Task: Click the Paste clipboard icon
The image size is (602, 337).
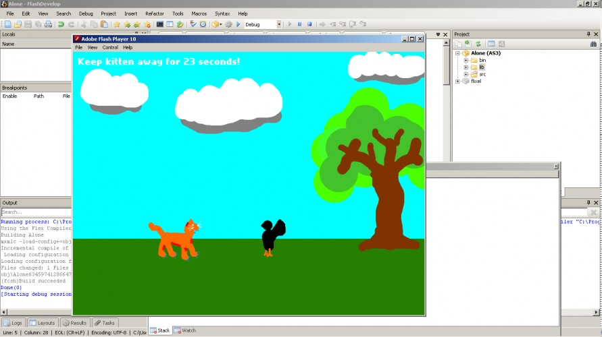Action: tap(104, 24)
